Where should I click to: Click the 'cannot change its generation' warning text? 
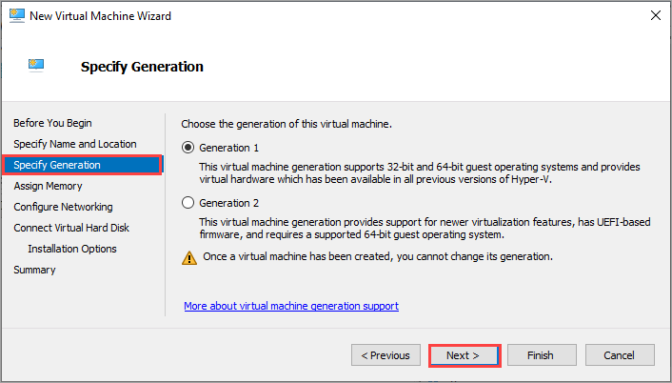378,256
